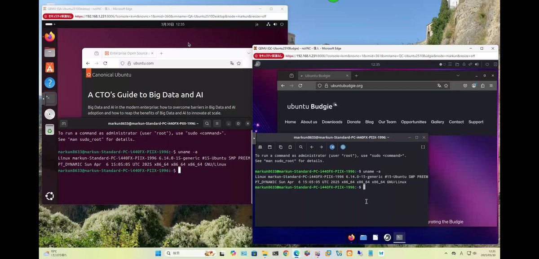The width and height of the screenshot is (539, 259).
Task: Click translate icon in ubuntu.com address bar
Action: click(x=232, y=64)
